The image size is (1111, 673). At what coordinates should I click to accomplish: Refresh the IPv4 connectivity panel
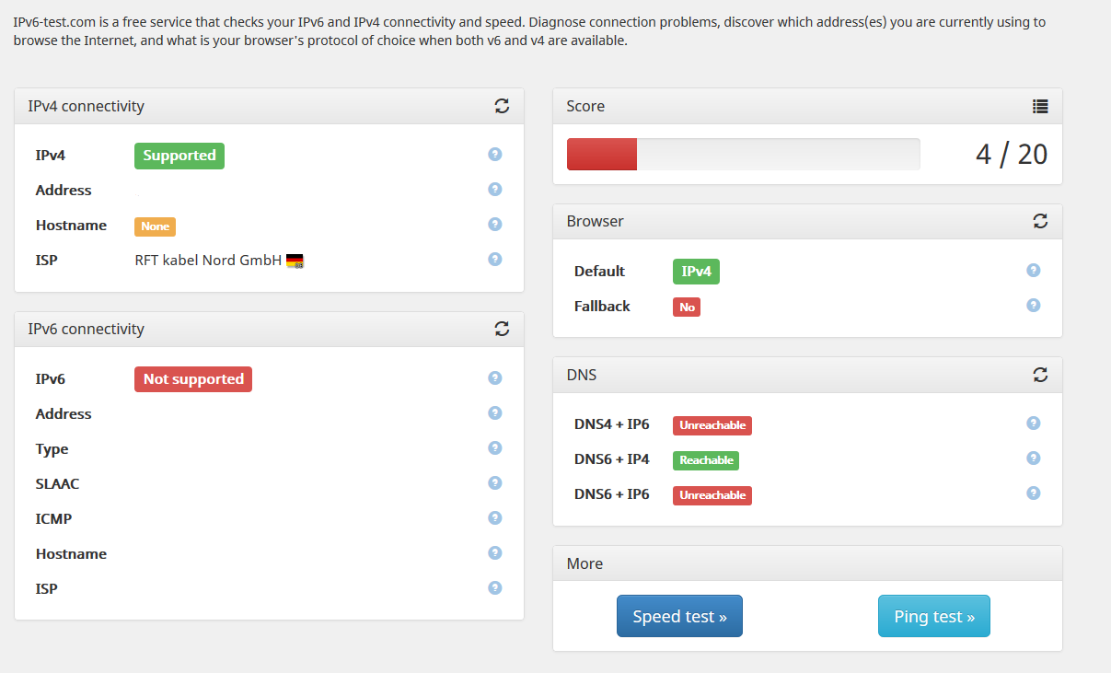(x=502, y=106)
